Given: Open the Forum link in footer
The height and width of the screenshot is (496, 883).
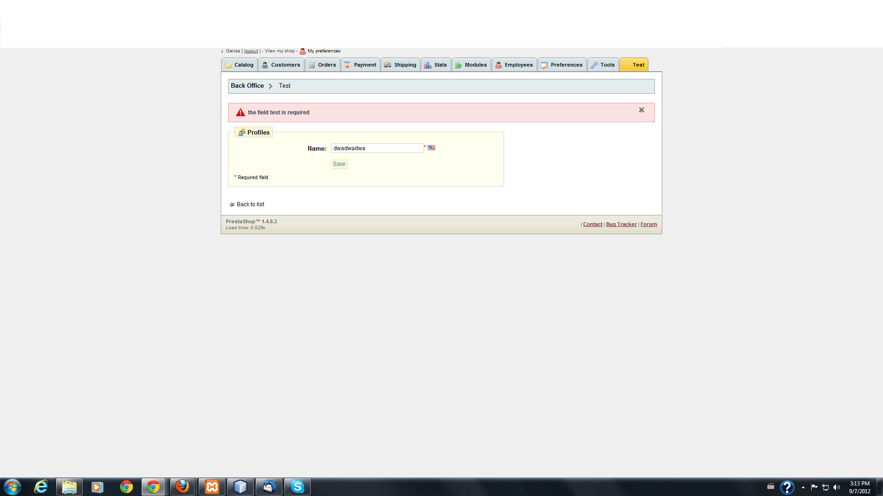Looking at the screenshot, I should pos(648,225).
